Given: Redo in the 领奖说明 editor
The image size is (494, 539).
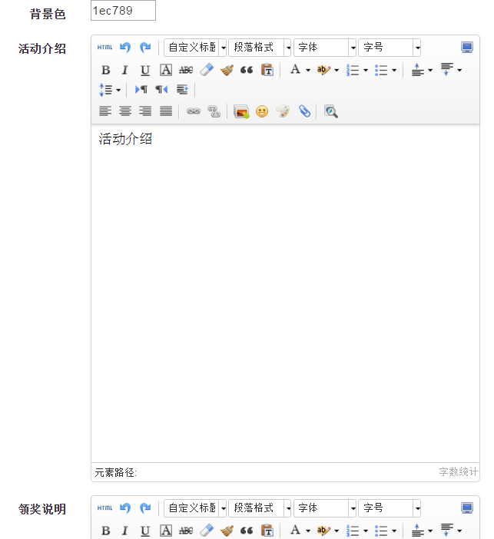Looking at the screenshot, I should point(145,508).
